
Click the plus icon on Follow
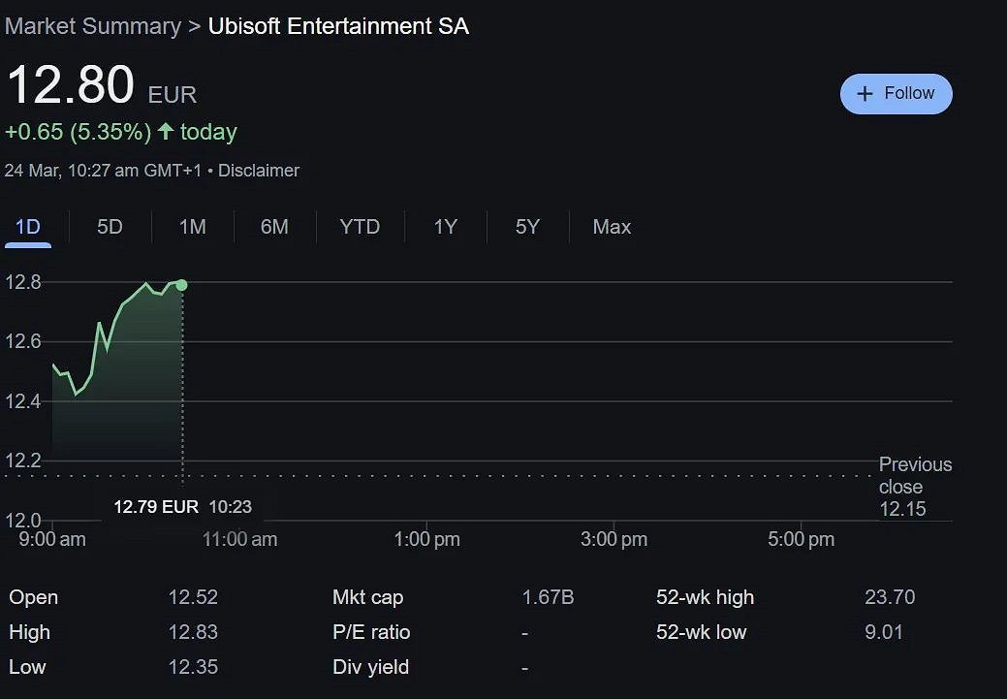pyautogui.click(x=865, y=94)
